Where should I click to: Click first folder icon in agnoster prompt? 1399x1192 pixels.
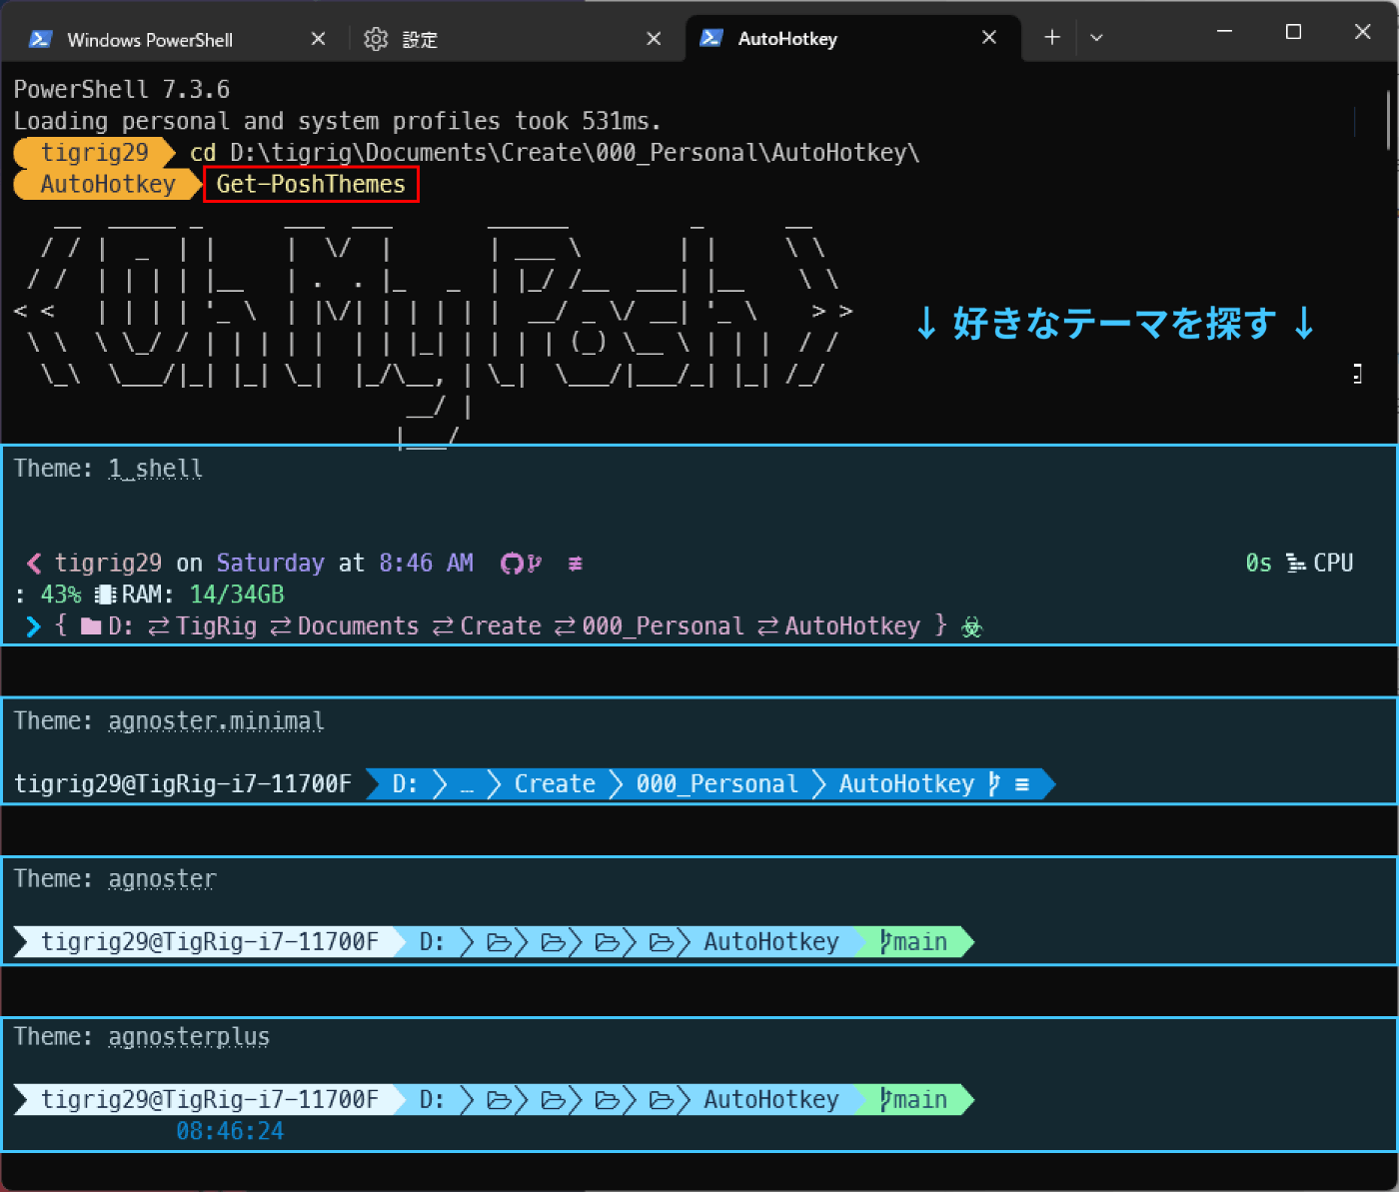499,942
